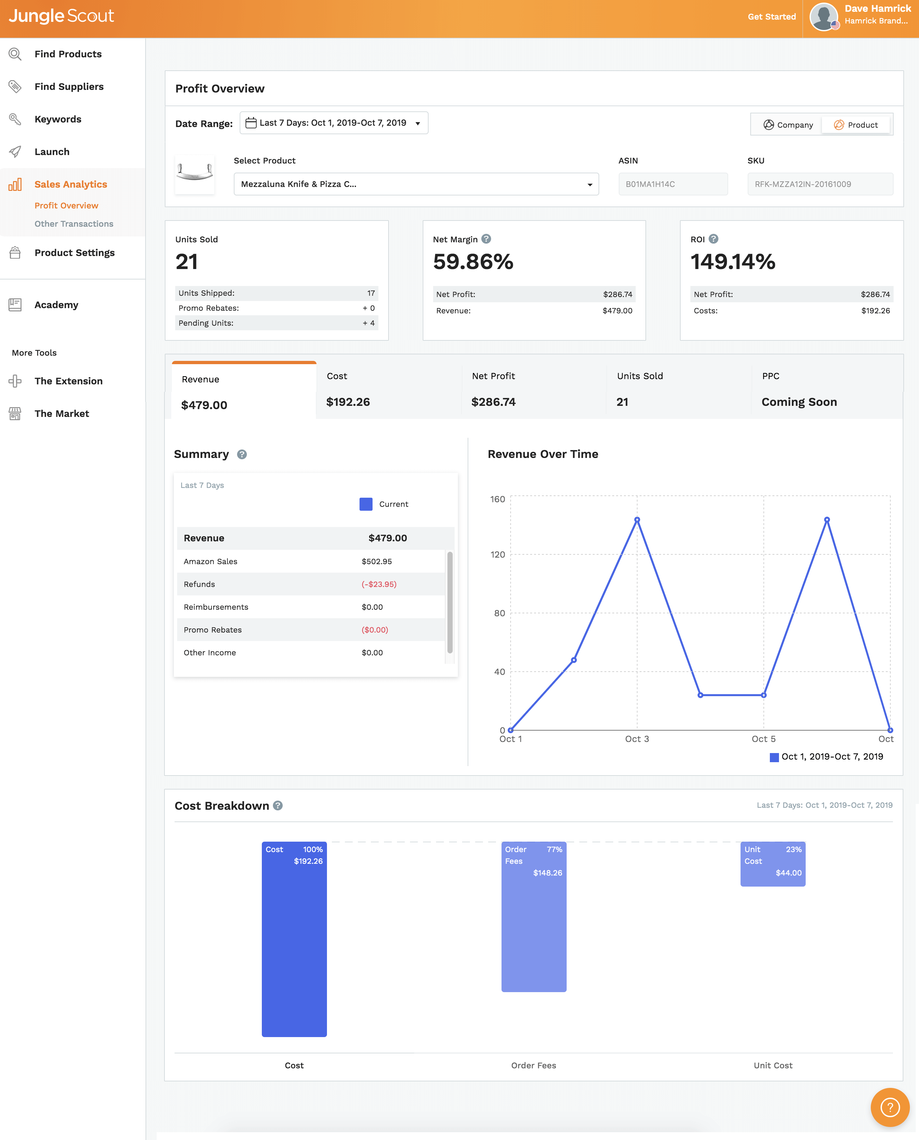Click the ROI help question icon

click(x=713, y=239)
